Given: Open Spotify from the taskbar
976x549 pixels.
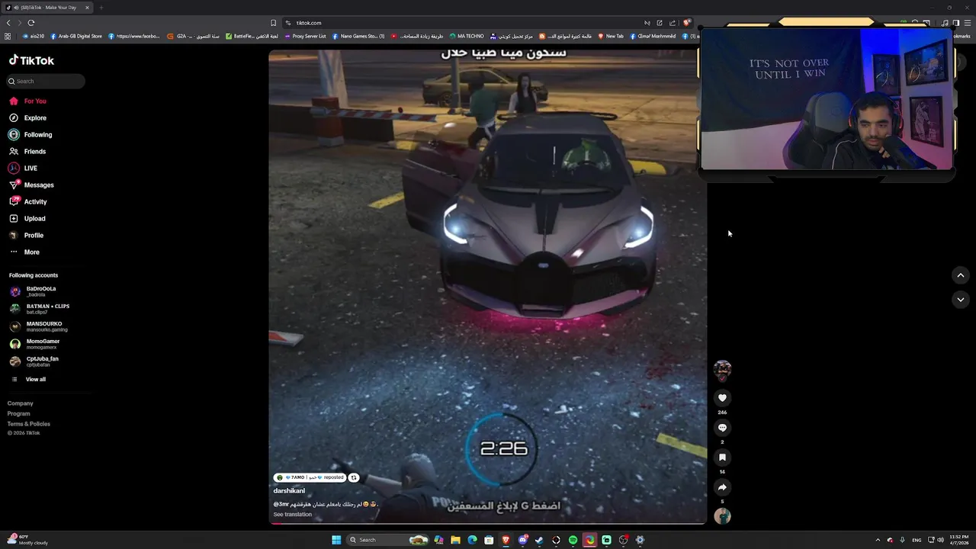Looking at the screenshot, I should pos(573,540).
